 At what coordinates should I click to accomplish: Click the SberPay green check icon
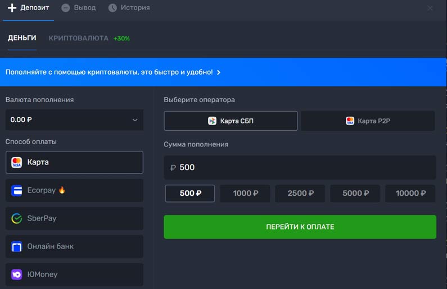16,218
